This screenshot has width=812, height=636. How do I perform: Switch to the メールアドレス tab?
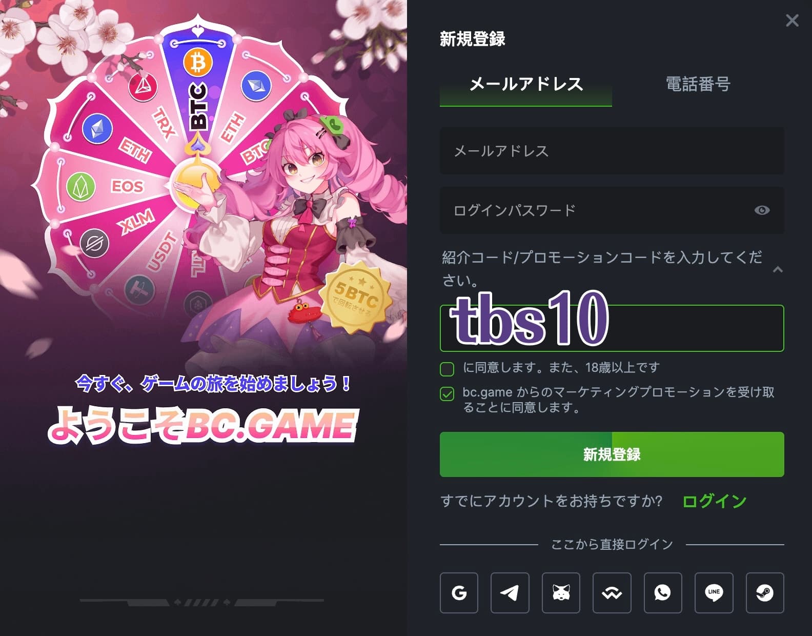click(x=526, y=84)
